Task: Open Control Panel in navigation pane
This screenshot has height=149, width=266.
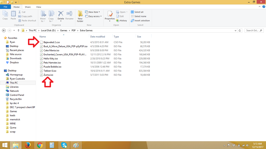Action: pos(17,95)
